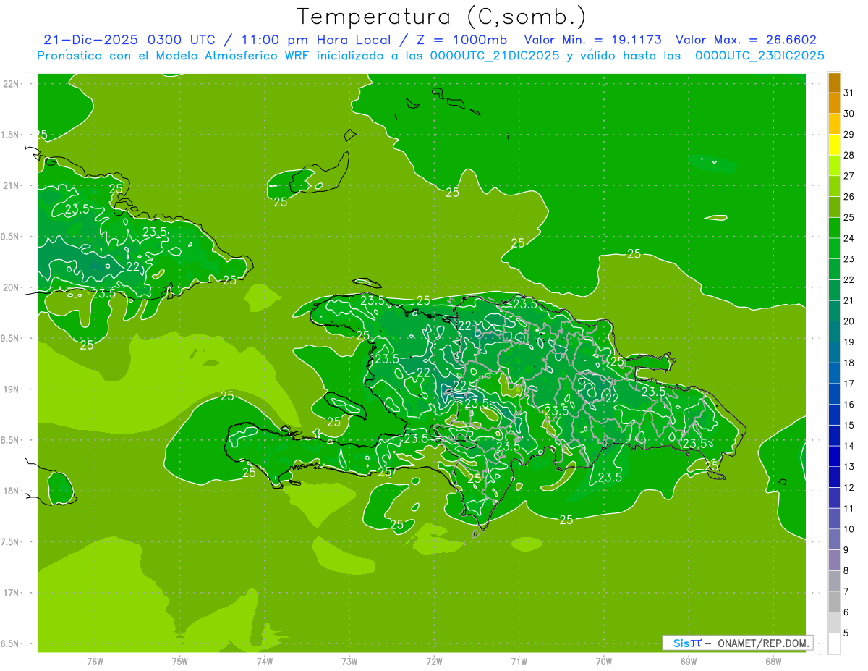This screenshot has width=868, height=671.
Task: Click the '9' value on color scale
Action: [x=846, y=550]
